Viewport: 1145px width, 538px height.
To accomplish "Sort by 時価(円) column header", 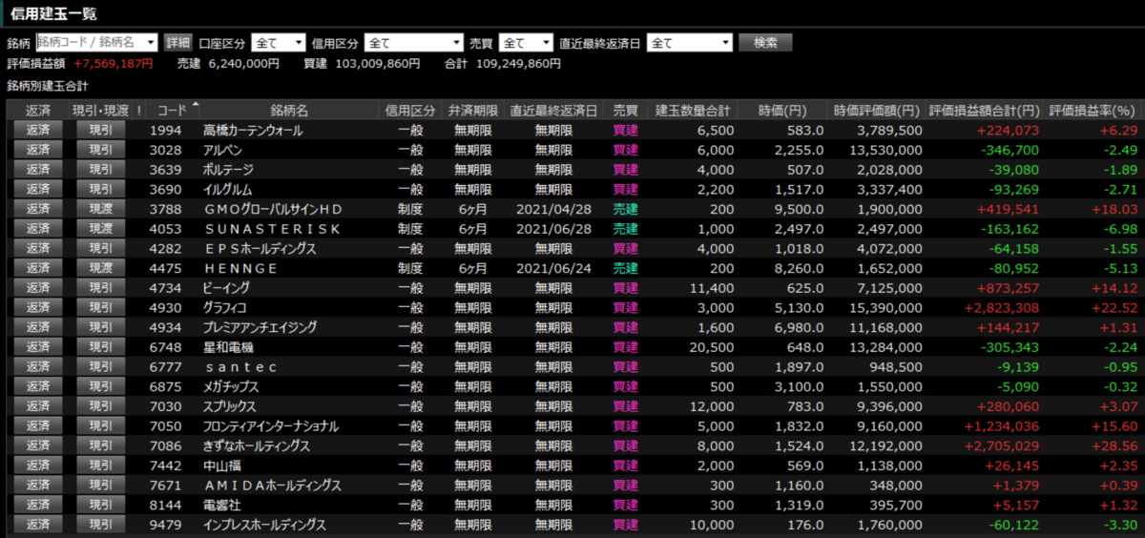I will pyautogui.click(x=782, y=110).
